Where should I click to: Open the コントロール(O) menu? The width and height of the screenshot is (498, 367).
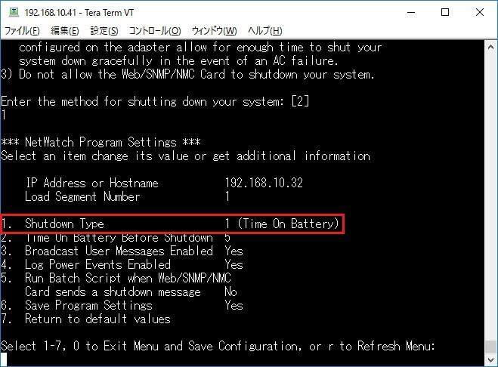pyautogui.click(x=155, y=31)
